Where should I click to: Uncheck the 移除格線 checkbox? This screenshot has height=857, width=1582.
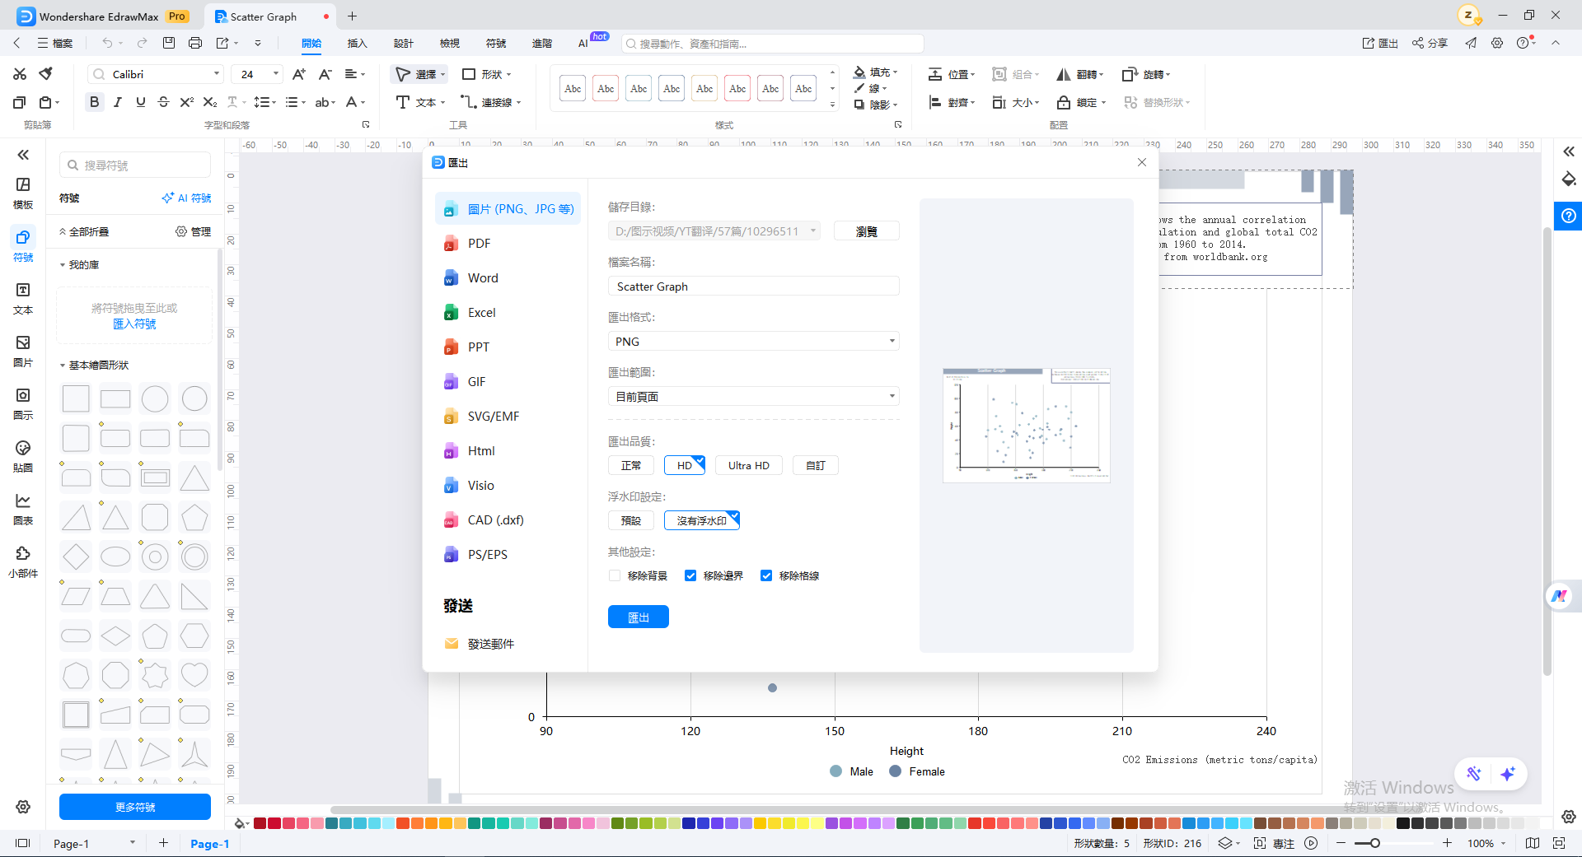click(x=766, y=575)
